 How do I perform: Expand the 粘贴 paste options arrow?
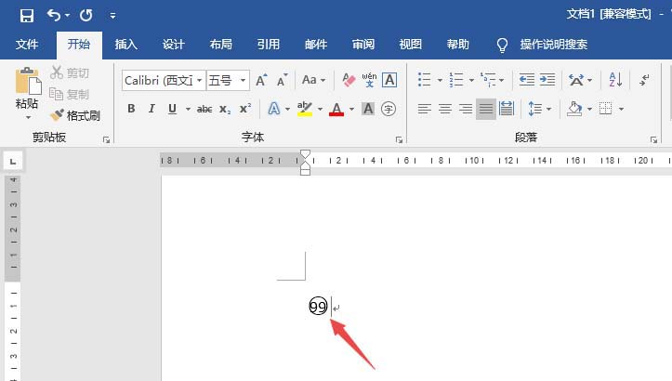pyautogui.click(x=28, y=117)
